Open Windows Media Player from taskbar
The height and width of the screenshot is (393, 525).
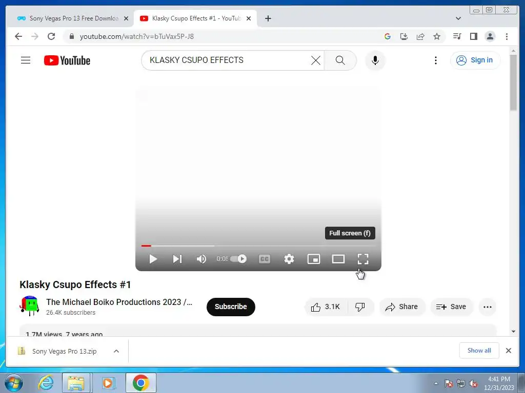108,383
